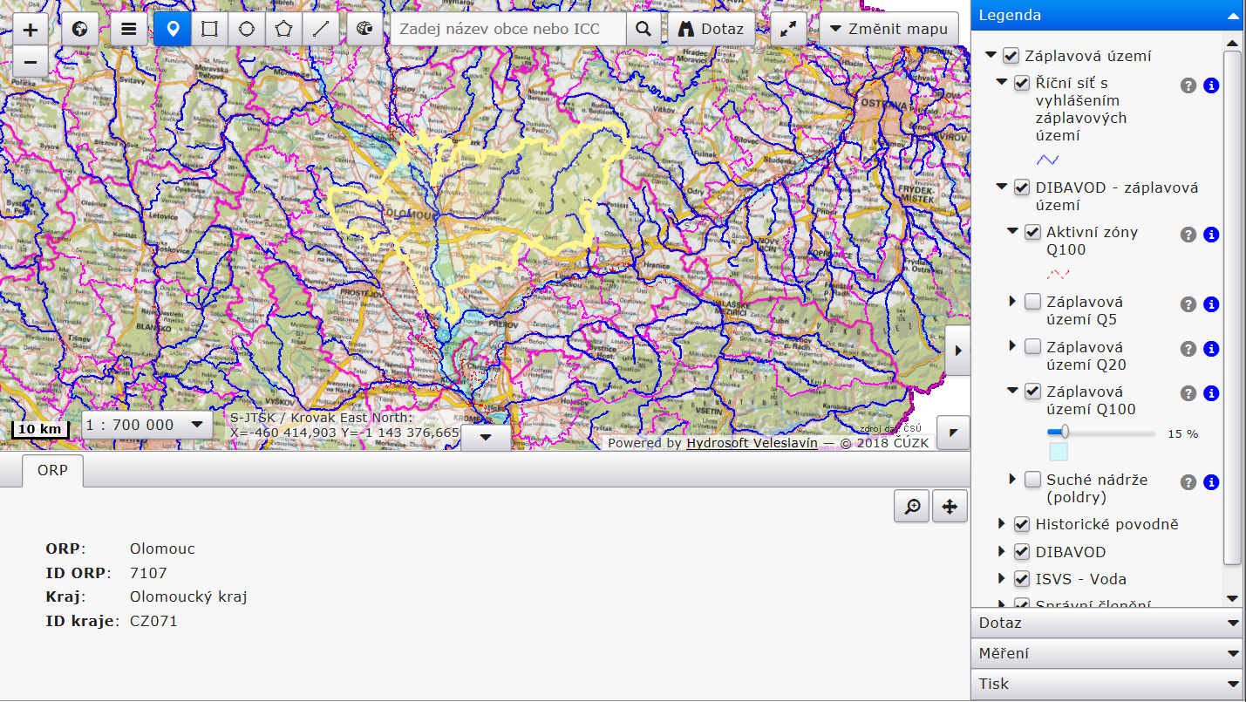Enable Záplavová území Q20 layer
Image resolution: width=1246 pixels, height=702 pixels.
tap(1032, 346)
